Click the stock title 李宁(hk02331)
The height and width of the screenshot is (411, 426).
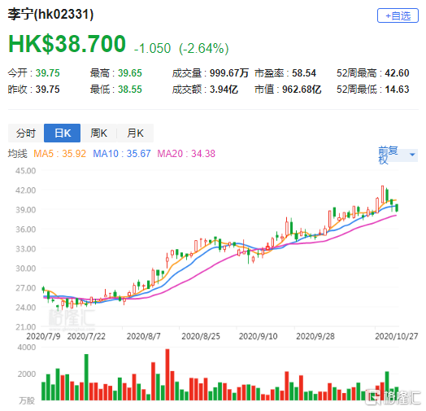pyautogui.click(x=50, y=15)
